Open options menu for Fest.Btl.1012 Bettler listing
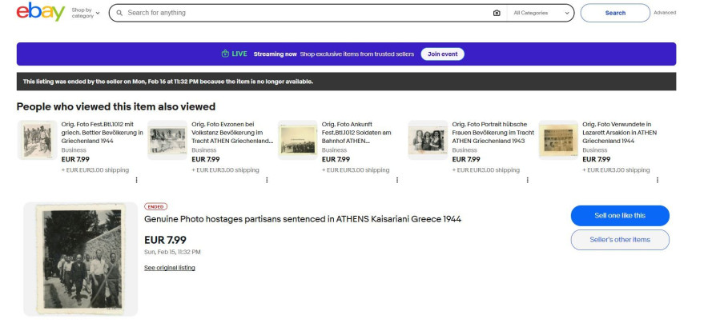The image size is (720, 323). pyautogui.click(x=136, y=180)
